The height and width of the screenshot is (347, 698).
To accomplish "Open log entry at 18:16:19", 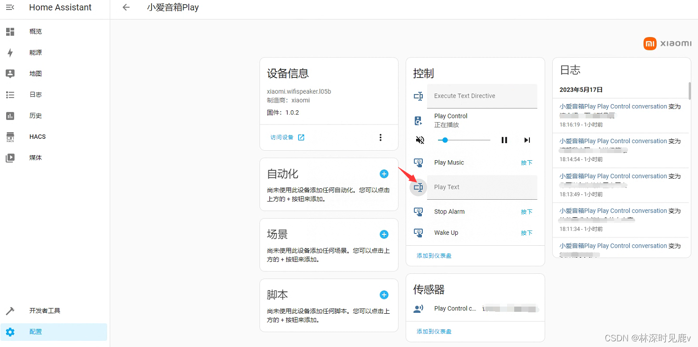I will click(x=620, y=116).
